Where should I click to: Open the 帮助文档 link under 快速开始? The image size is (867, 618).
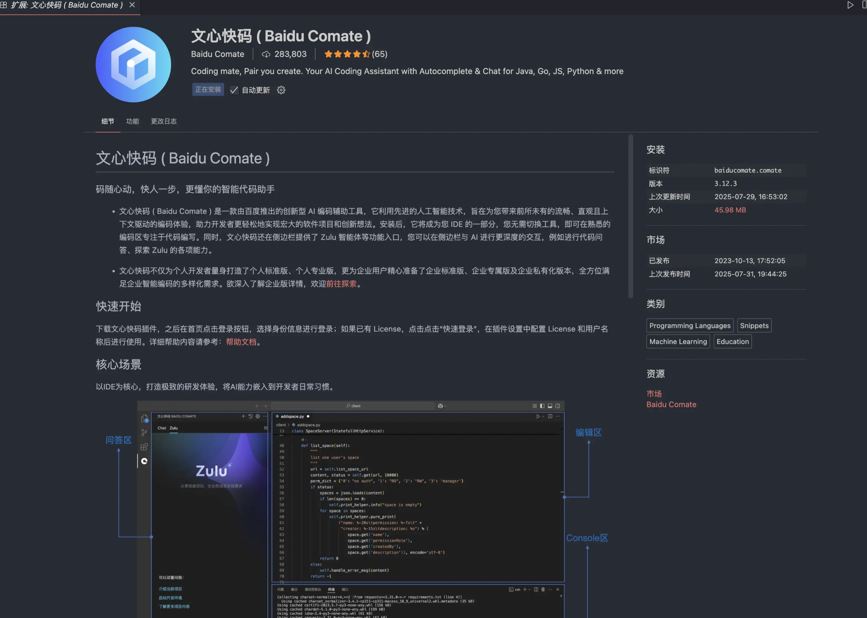pyautogui.click(x=241, y=342)
